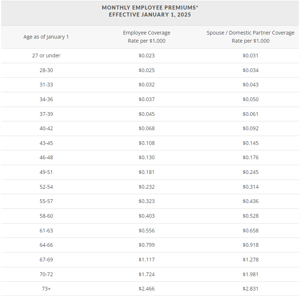Click the 31-33 age bracket cell
Viewport: 300px width, 296px height.
point(46,85)
